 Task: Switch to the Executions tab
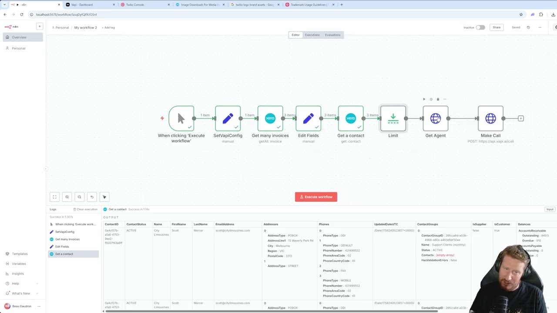coord(312,35)
